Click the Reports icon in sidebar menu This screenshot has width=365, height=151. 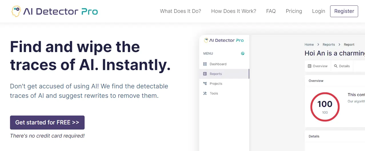click(205, 74)
